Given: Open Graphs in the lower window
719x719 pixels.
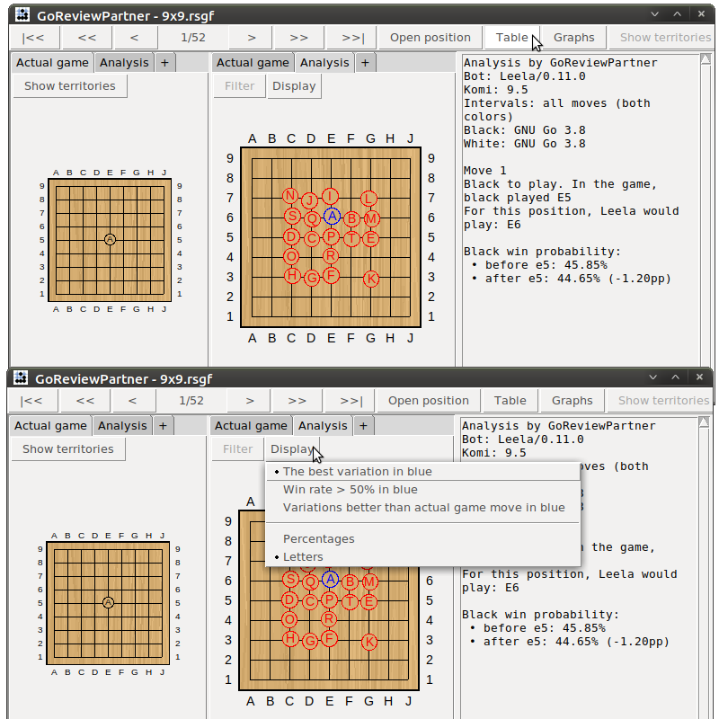Looking at the screenshot, I should click(572, 401).
